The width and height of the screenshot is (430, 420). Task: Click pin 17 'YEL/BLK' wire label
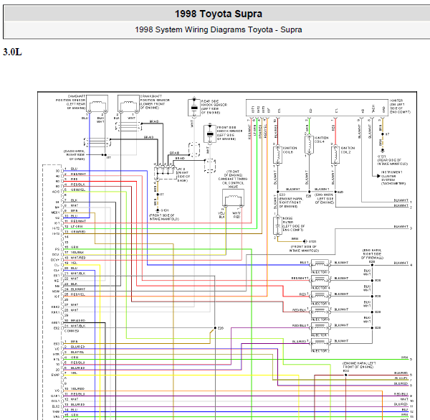77,252
